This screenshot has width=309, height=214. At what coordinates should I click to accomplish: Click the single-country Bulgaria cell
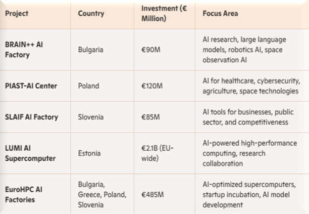click(x=91, y=50)
